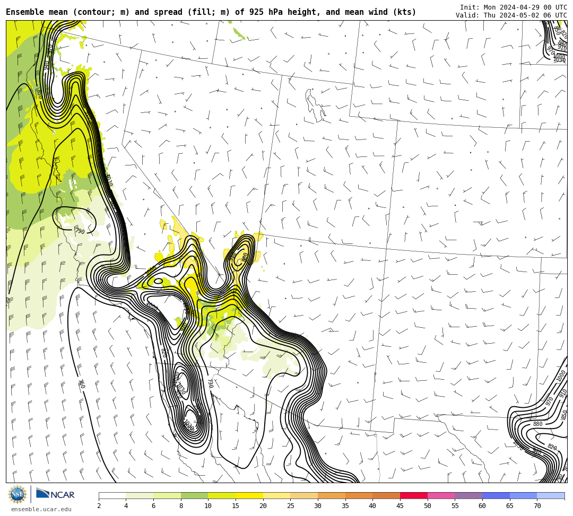Click the colorbar tick label 4
Image resolution: width=573 pixels, height=516 pixels.
point(126,506)
